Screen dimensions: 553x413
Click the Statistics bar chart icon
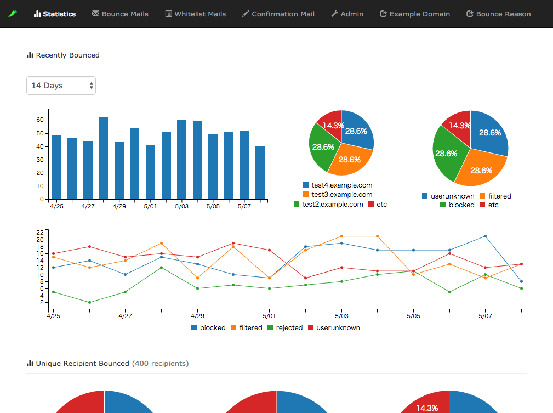[x=37, y=14]
